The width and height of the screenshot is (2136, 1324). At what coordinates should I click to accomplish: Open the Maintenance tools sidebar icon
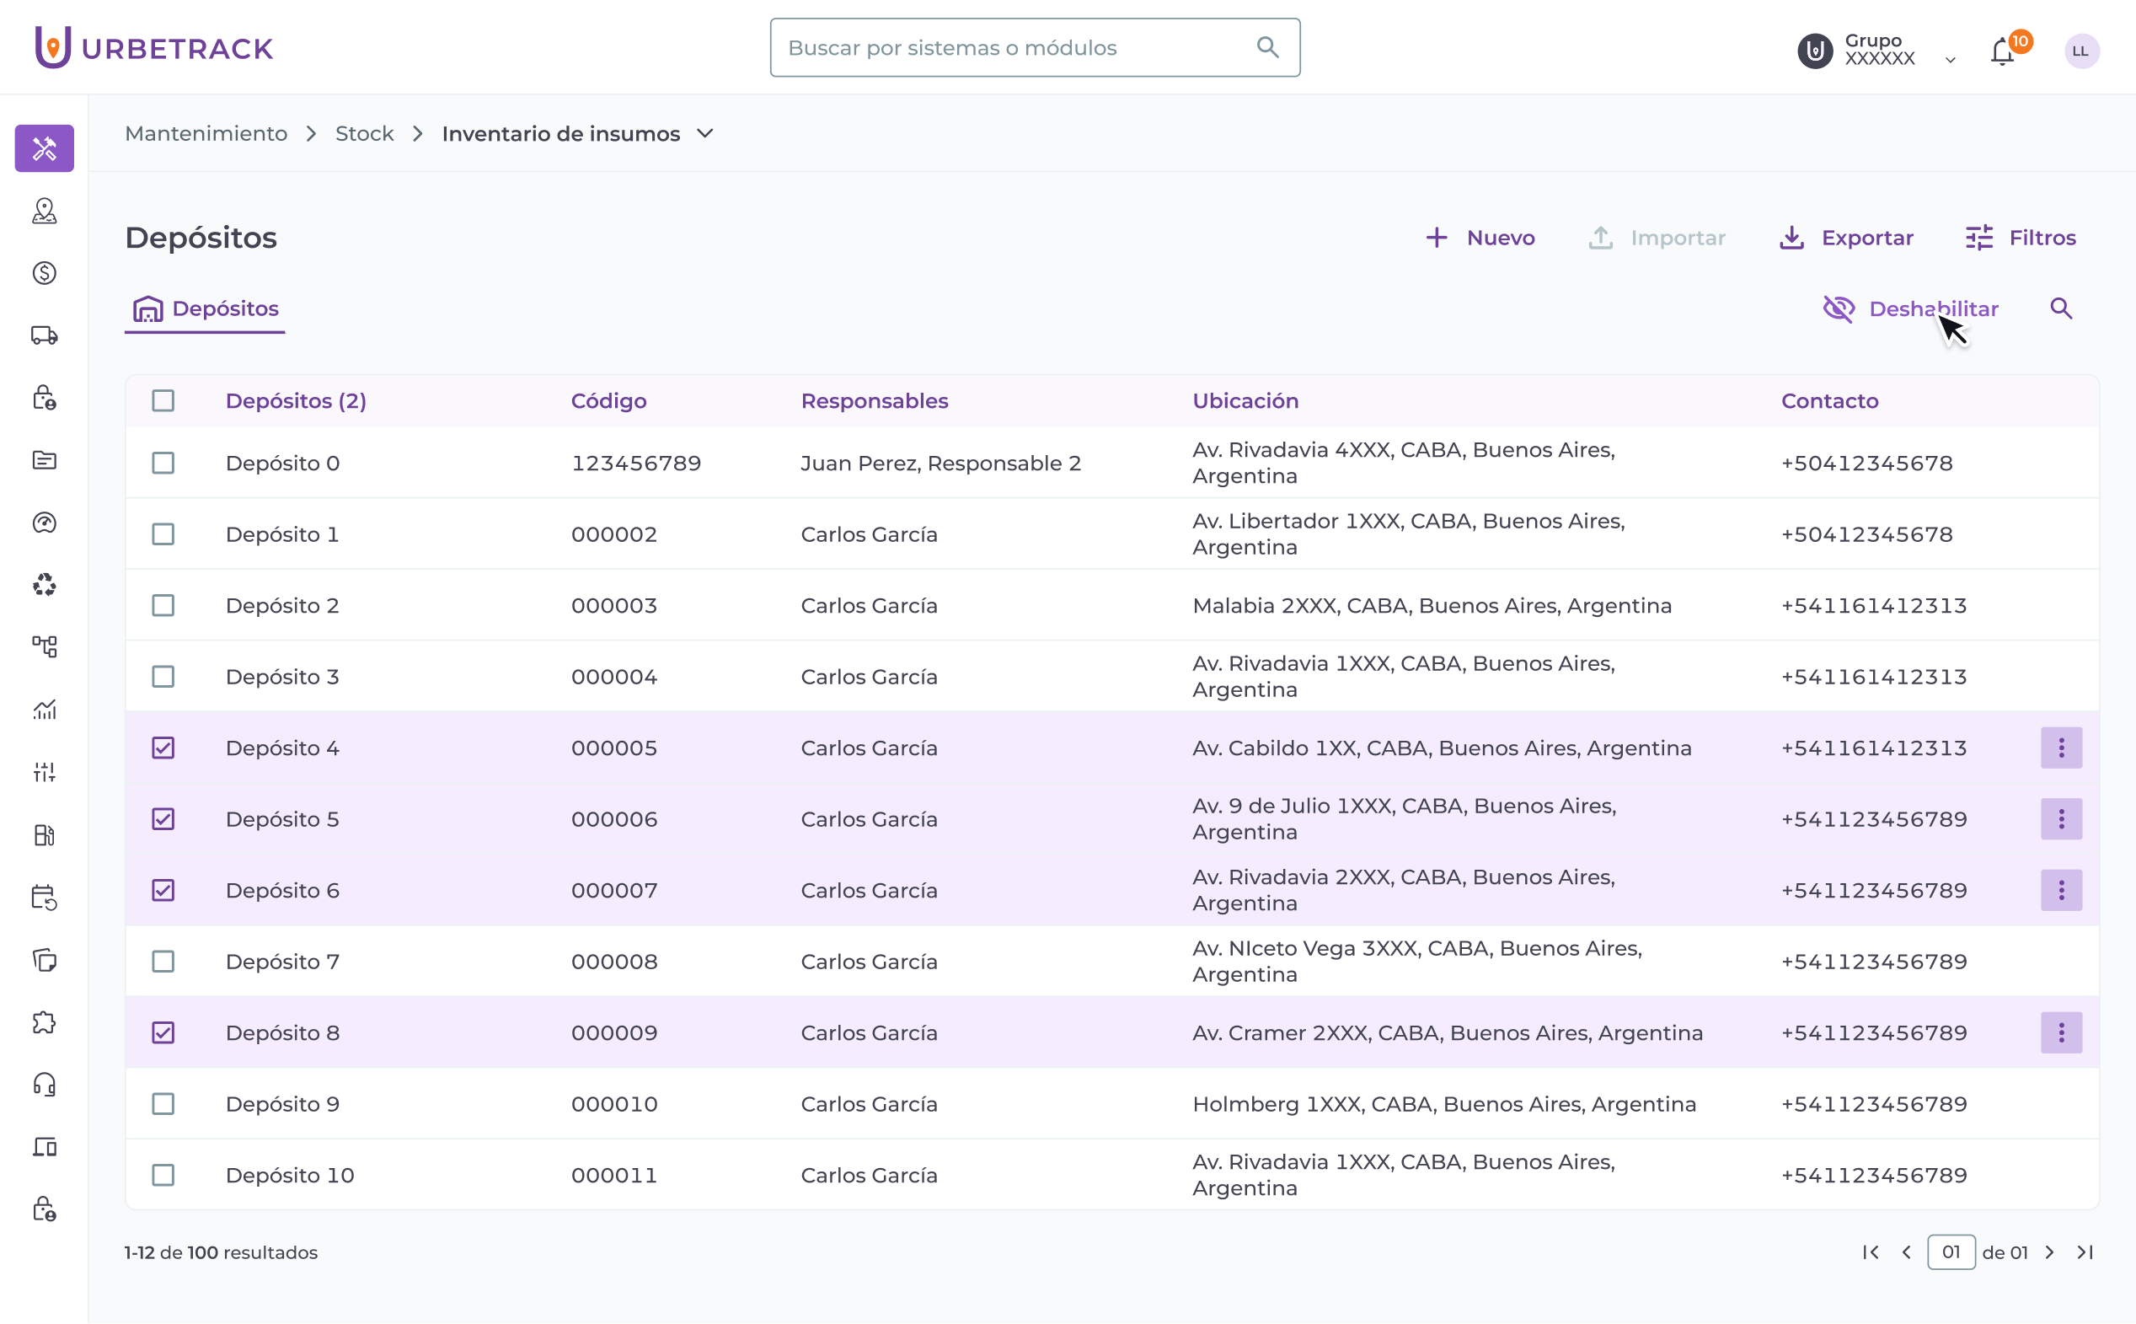tap(45, 148)
